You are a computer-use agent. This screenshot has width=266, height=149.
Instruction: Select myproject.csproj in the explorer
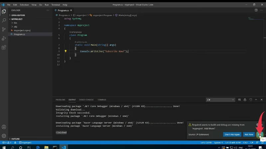[x=22, y=30]
